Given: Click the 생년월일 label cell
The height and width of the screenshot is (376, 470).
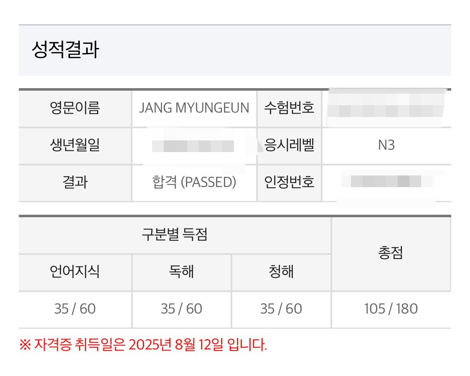Looking at the screenshot, I should pos(75,145).
